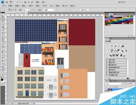Image resolution: width=136 pixels, height=105 pixels.
Task: Click the layer thumbnail in Layers panel
Action: (110, 91)
